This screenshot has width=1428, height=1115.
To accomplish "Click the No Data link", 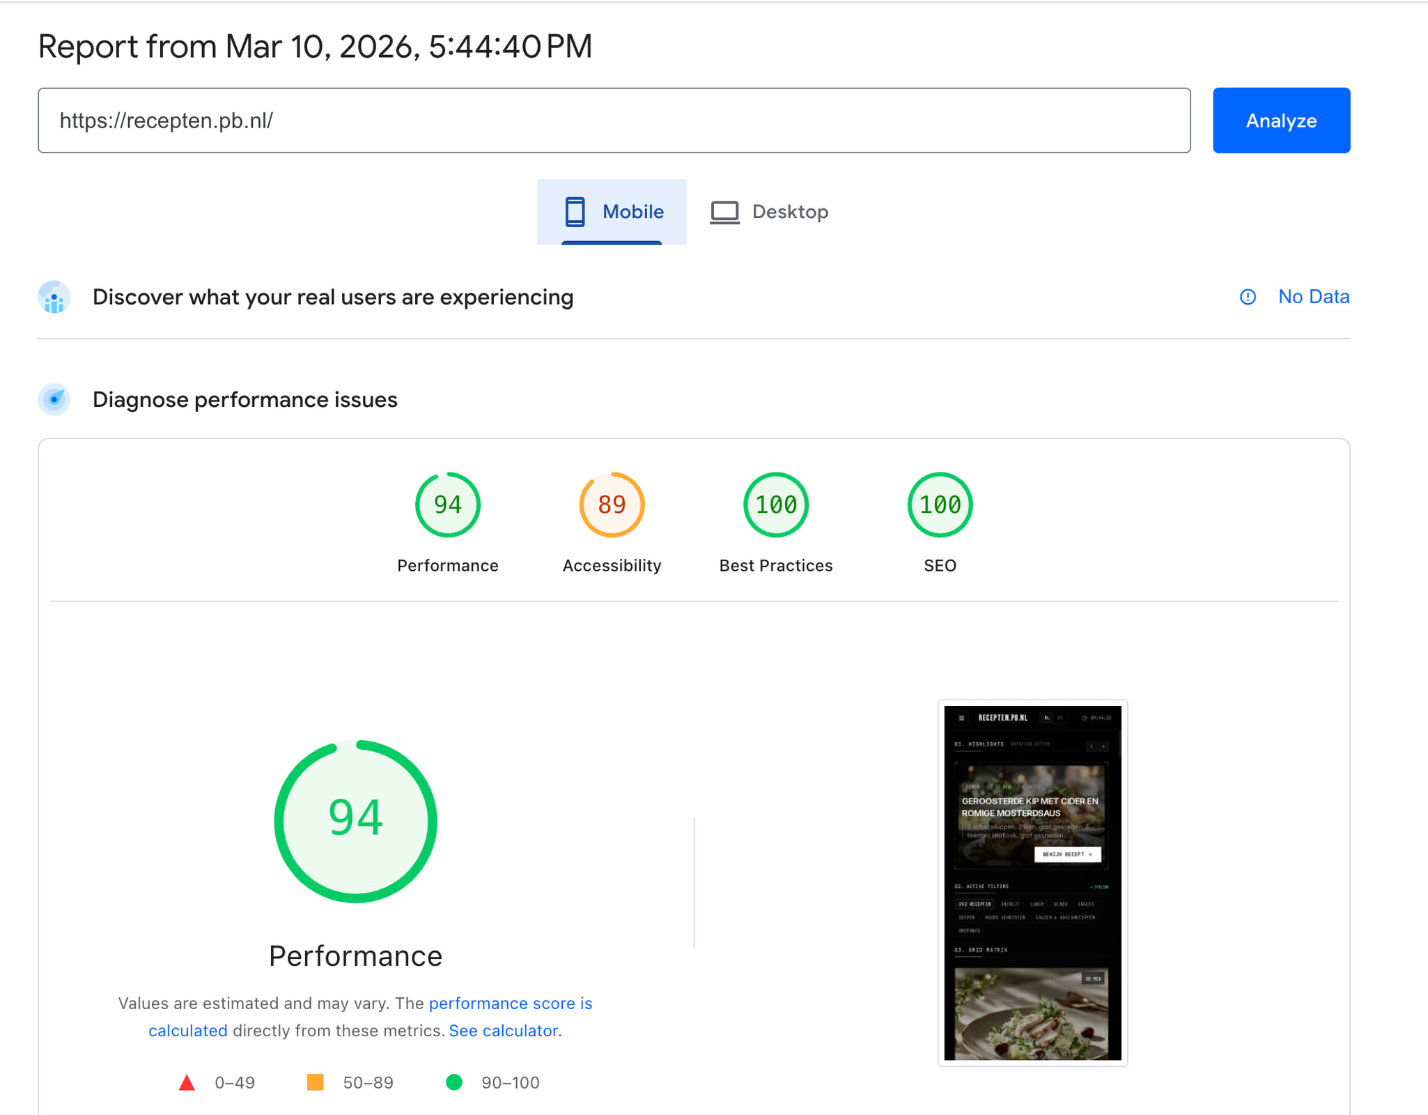I will coord(1313,297).
